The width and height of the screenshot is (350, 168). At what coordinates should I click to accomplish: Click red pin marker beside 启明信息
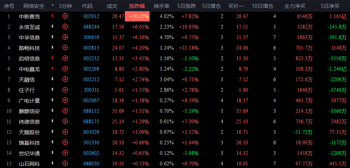[53, 58]
